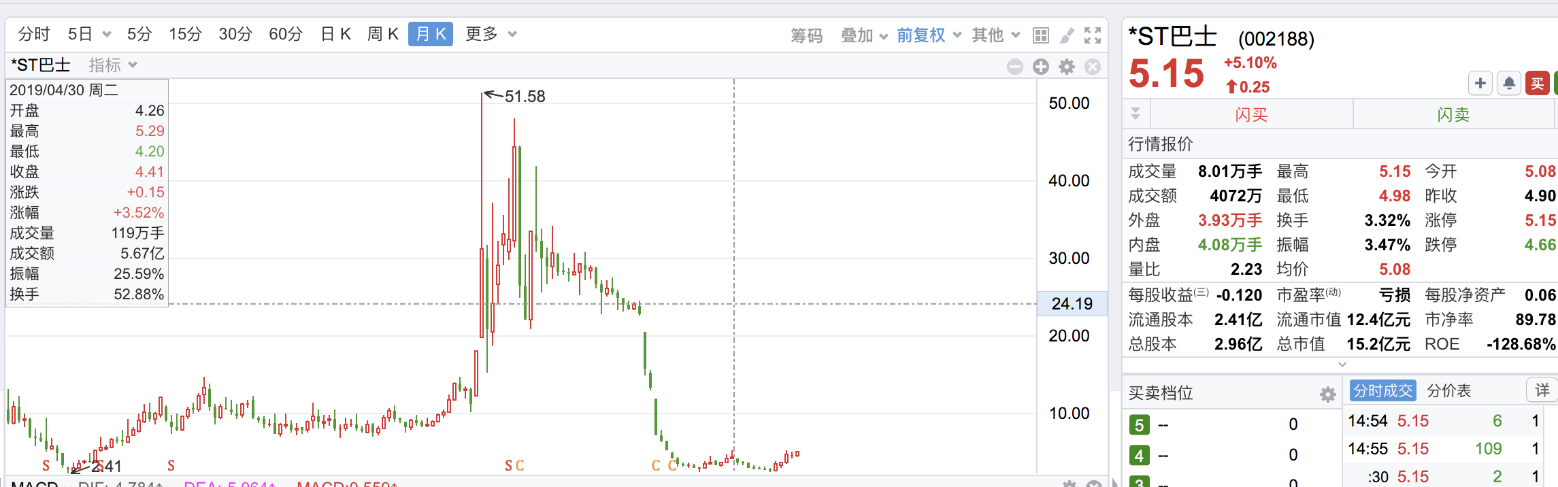Viewport: 1558px width, 487px height.
Task: Open MACD panel settings gear icon
Action: pos(1069,484)
